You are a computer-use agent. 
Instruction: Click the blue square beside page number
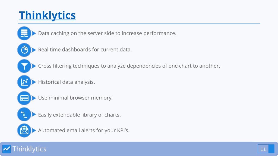pyautogui.click(x=271, y=149)
